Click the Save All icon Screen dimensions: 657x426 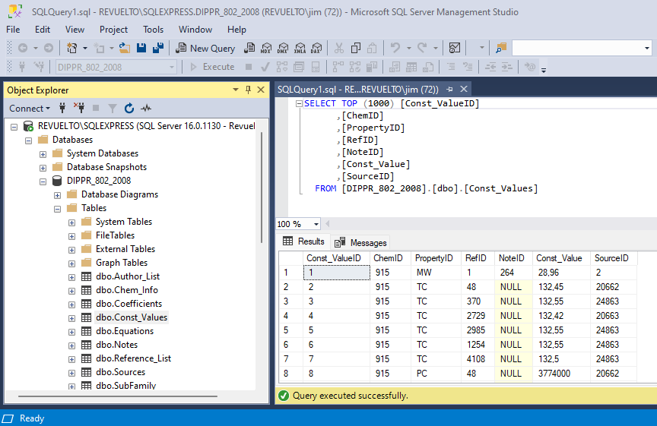(158, 48)
